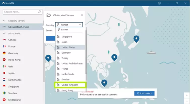Choose Netherlands in the country dropdown
This screenshot has height=104, width=190.
(x=70, y=74)
